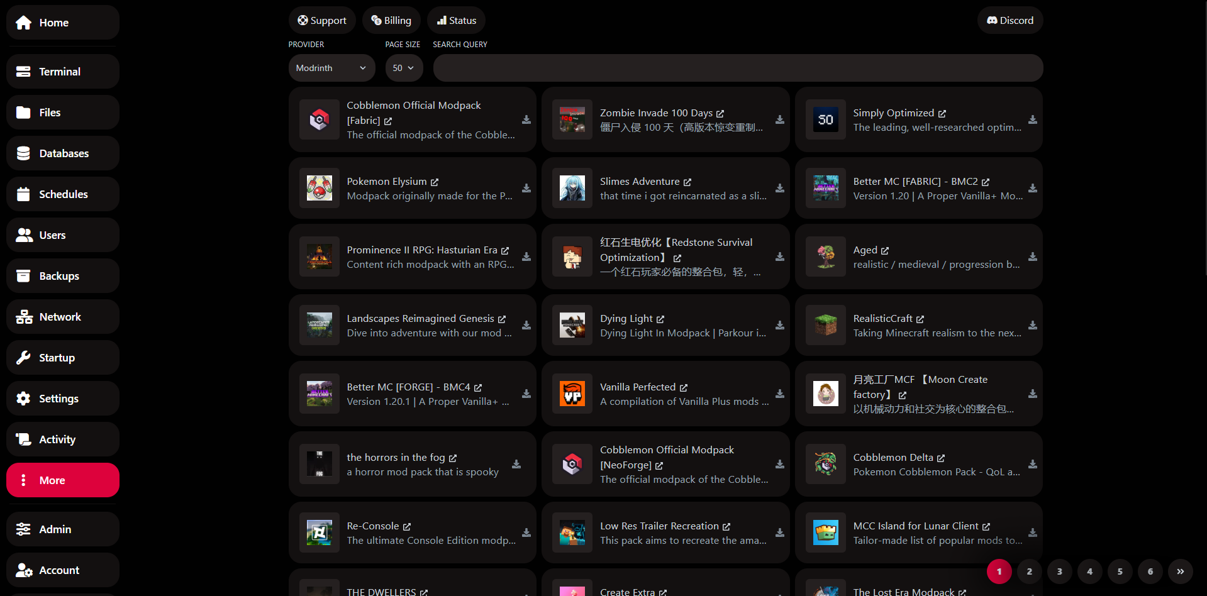Open external link for Cobblemon Delta

pyautogui.click(x=941, y=458)
